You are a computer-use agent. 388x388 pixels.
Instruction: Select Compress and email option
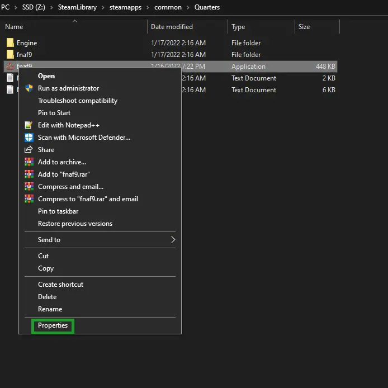(x=70, y=187)
